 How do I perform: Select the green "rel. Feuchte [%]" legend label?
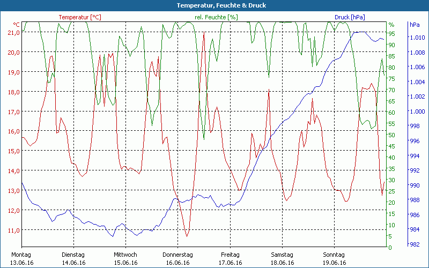pyautogui.click(x=216, y=17)
